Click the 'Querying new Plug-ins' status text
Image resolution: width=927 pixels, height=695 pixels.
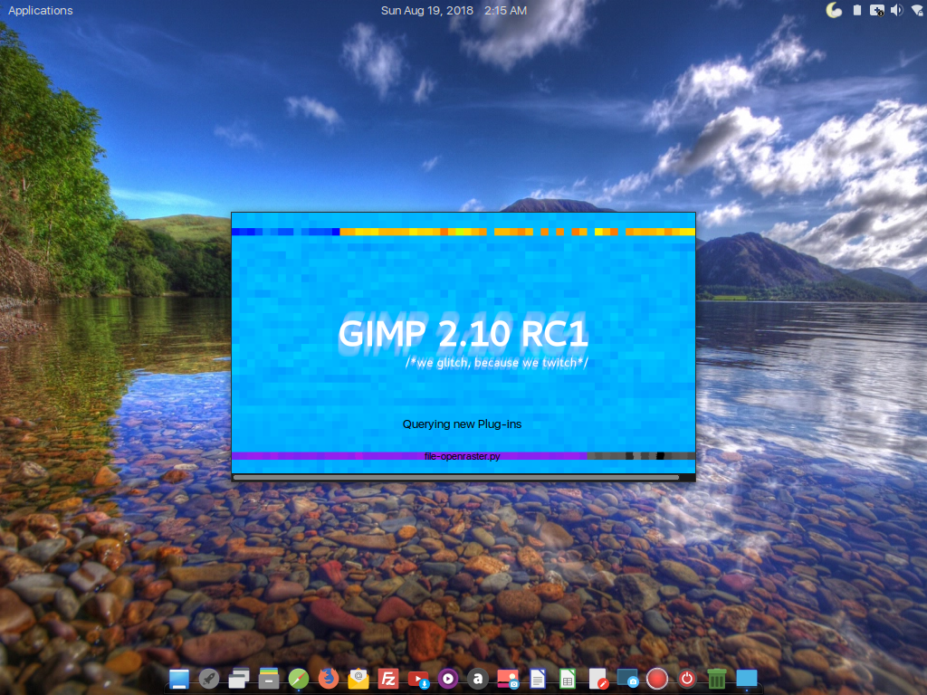[x=462, y=424]
